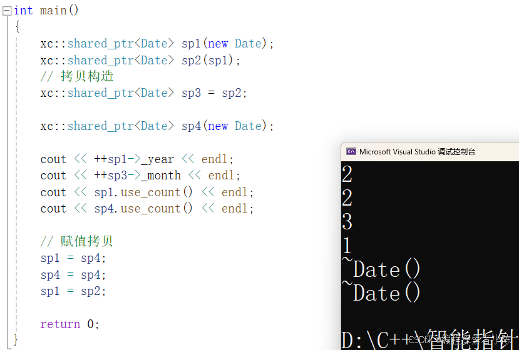This screenshot has width=519, height=350.
Task: Click the line declaring sp1(new Date)
Action: click(x=157, y=44)
